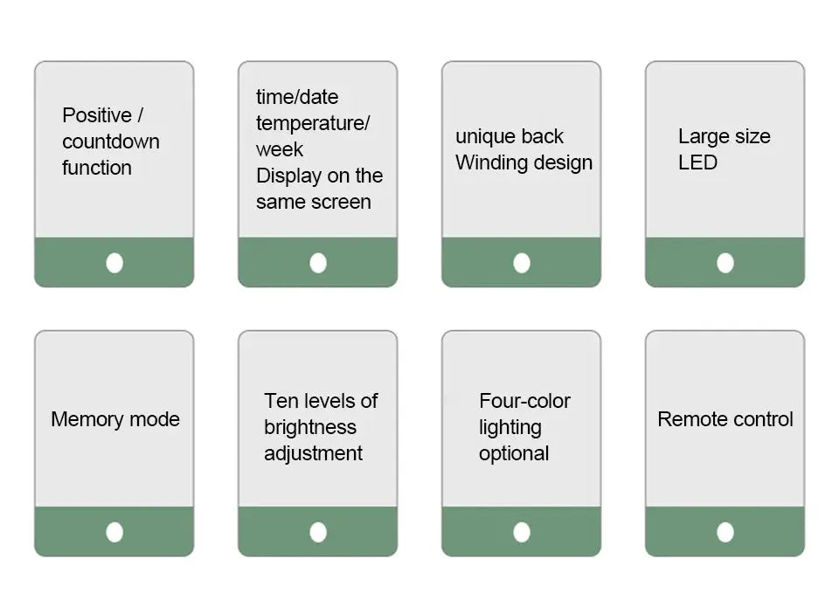This screenshot has height=614, width=839.
Task: Select the Display on the same screen text
Action: click(x=320, y=189)
